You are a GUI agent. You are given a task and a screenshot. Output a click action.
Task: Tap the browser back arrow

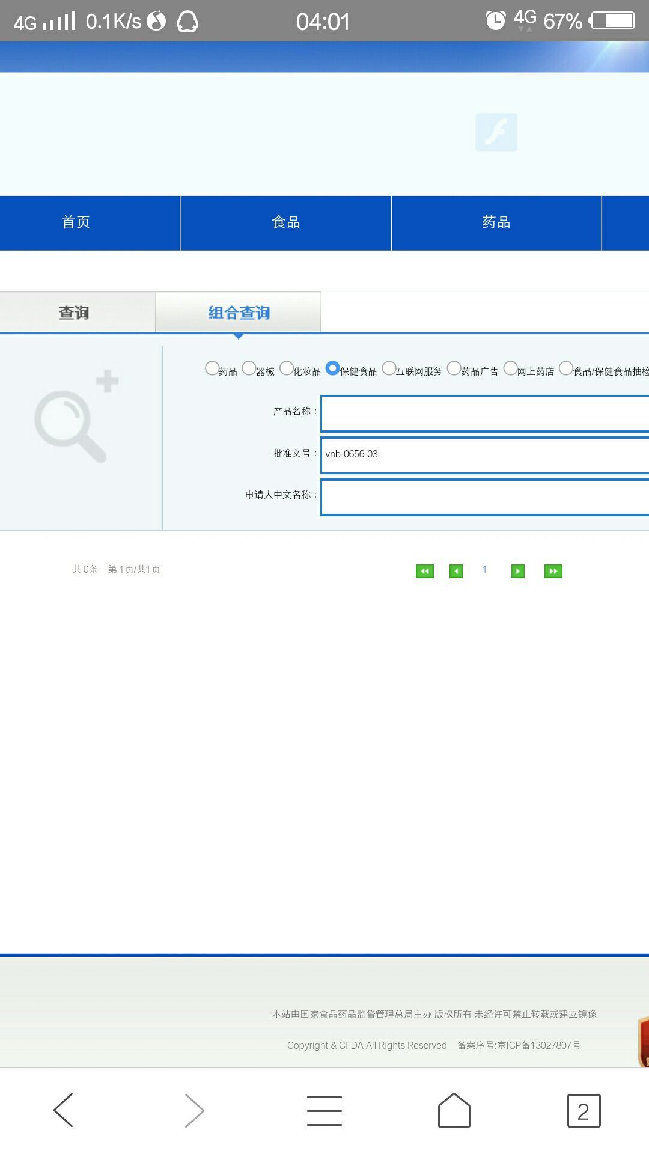coord(64,1110)
